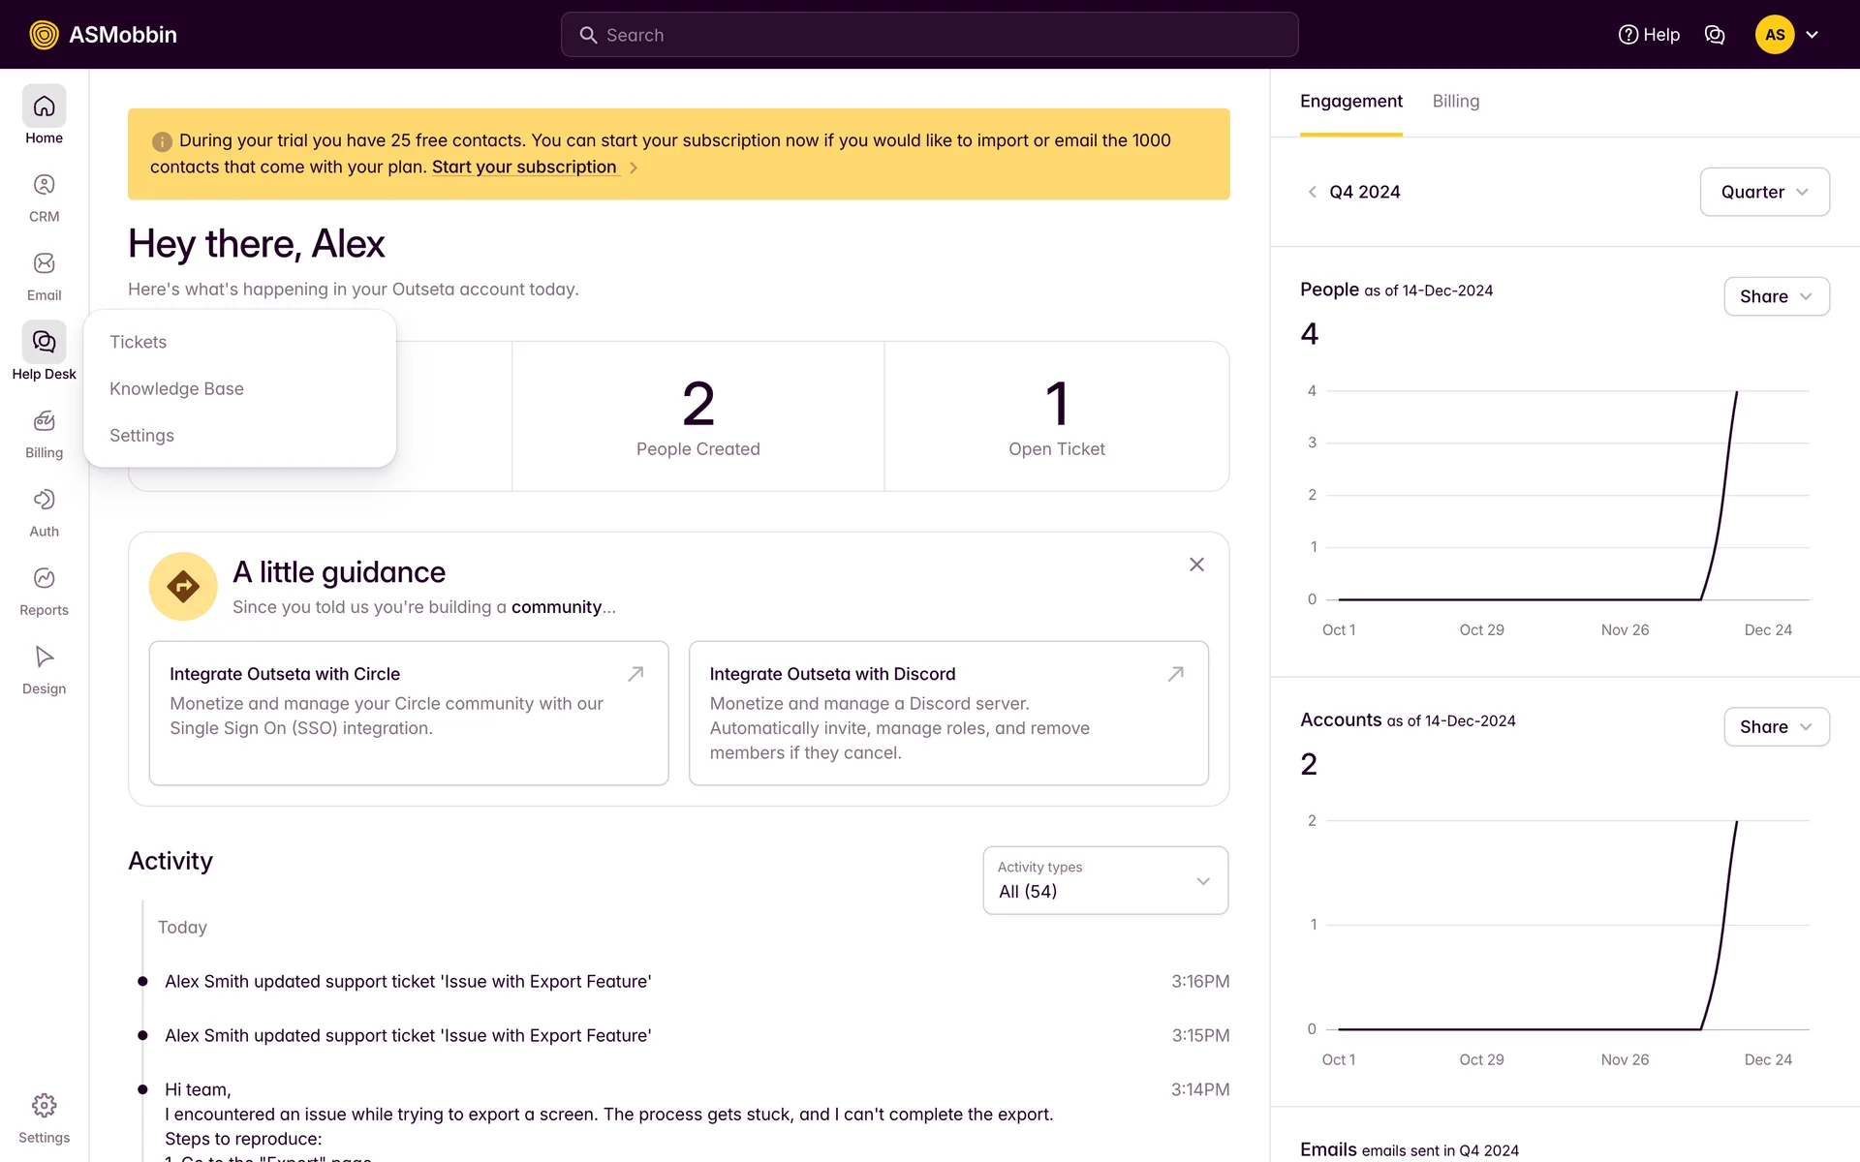The height and width of the screenshot is (1162, 1860).
Task: Click the chat bubbles icon in header
Action: pos(1715,35)
